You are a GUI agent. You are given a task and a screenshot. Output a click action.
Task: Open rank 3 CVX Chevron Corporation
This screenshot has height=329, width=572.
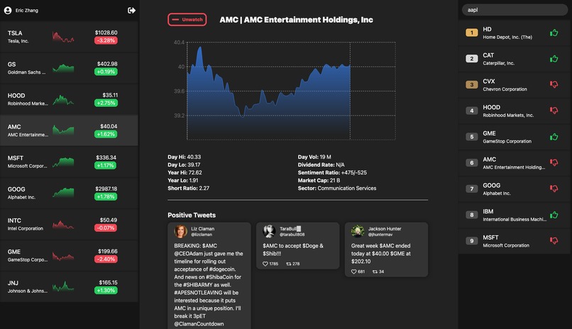(515, 84)
